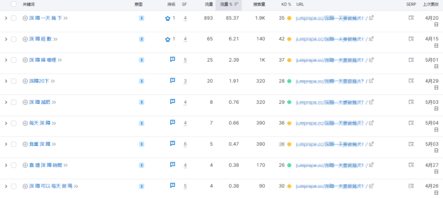This screenshot has width=443, height=198.
Task: Check the box for 深蹲組數 row
Action: coord(14,39)
